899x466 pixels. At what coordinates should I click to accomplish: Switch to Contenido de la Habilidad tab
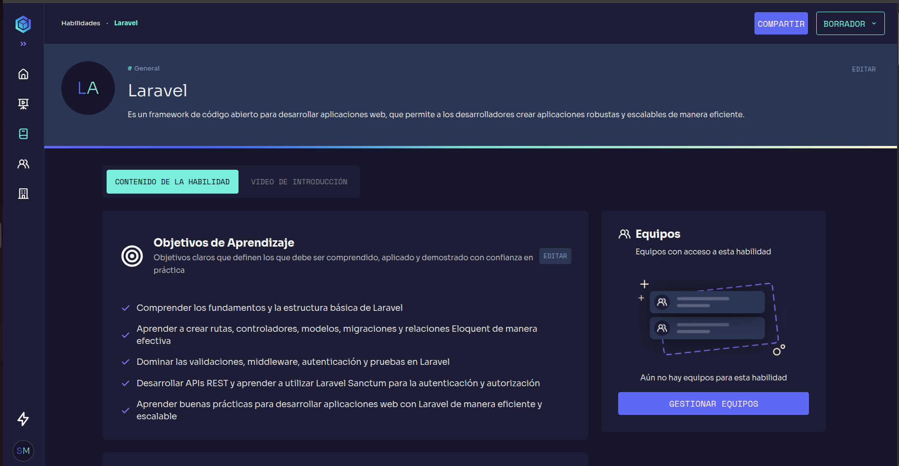(x=172, y=182)
